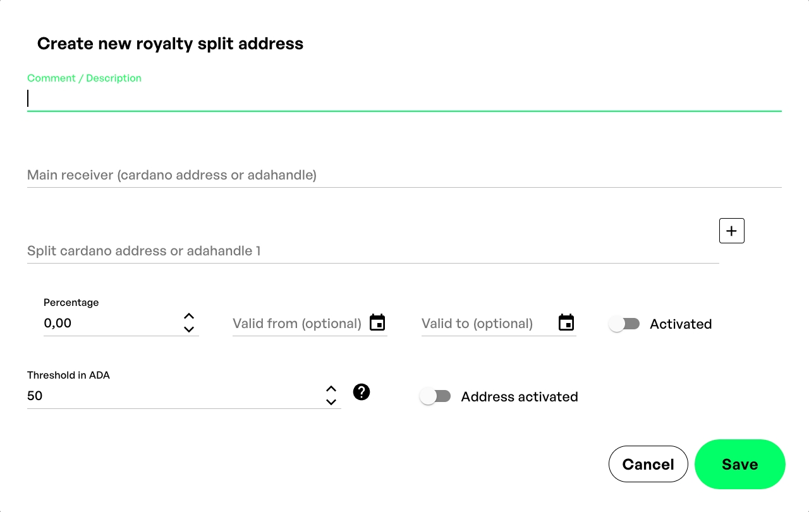
Task: Open the Valid to calendar picker
Action: coord(566,322)
